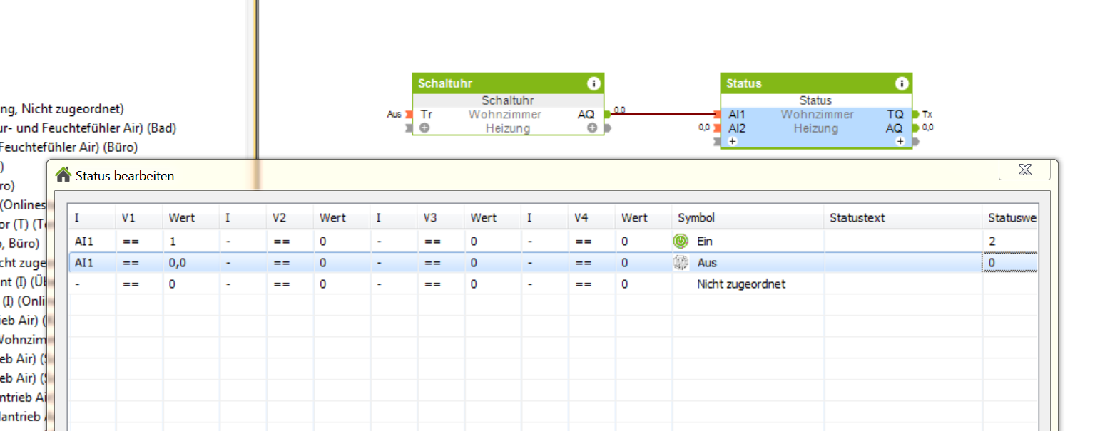
Task: Click the green Ein symbol icon
Action: 680,242
